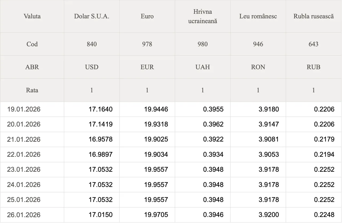This screenshot has width=342, height=223.
Task: Select the USD value 16.9578
Action: (100, 139)
